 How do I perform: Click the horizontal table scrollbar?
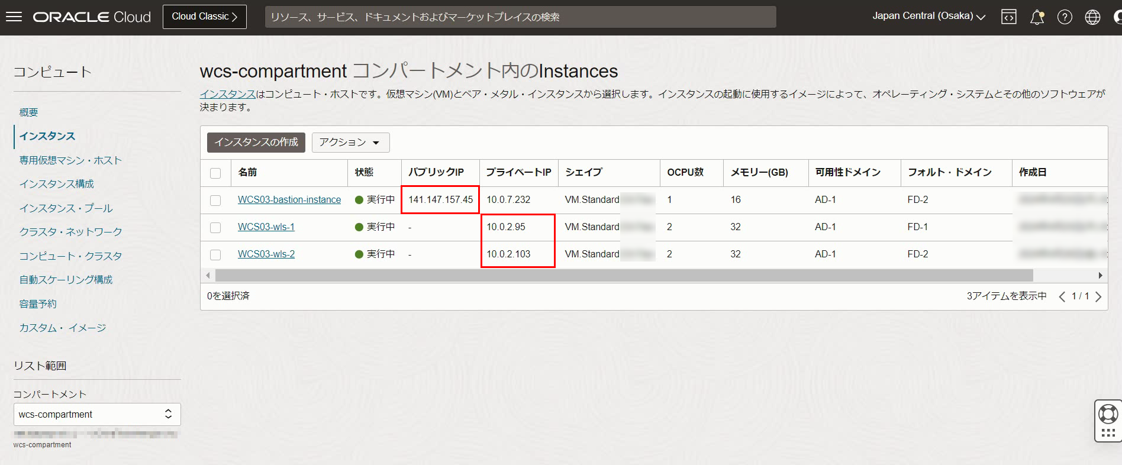624,275
